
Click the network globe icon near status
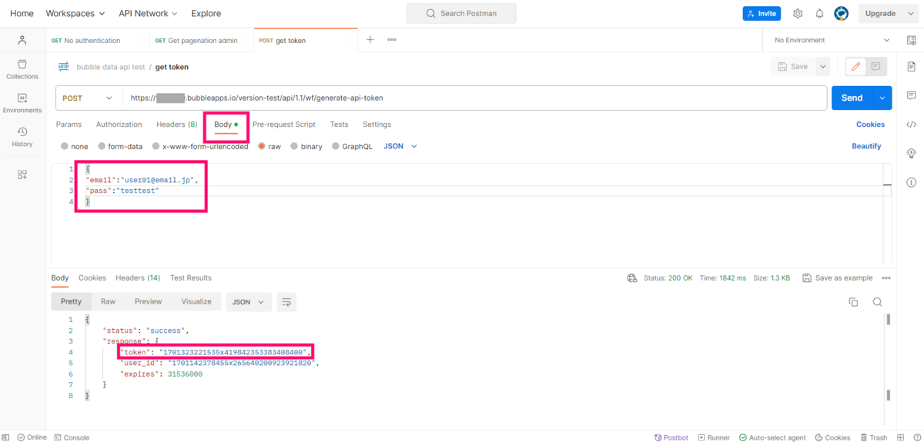click(632, 278)
